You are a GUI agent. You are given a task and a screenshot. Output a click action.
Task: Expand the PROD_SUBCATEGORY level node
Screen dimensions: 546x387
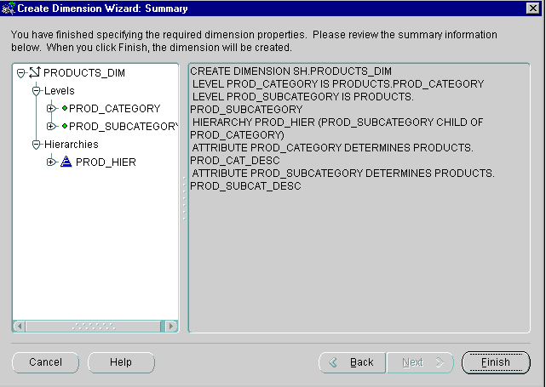[51, 127]
